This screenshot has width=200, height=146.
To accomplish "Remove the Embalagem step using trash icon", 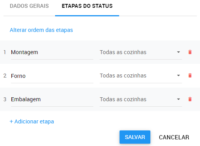I will [190, 99].
